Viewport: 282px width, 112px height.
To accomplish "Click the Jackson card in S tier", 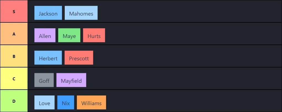I will pyautogui.click(x=48, y=13).
